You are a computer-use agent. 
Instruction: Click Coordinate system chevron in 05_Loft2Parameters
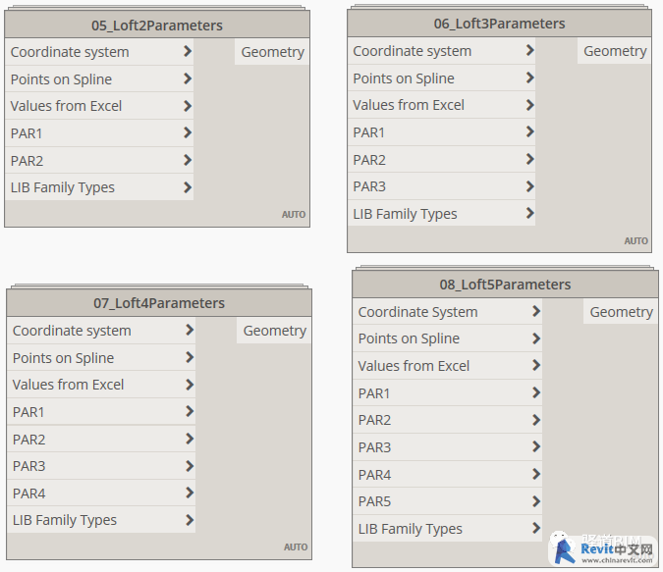[x=187, y=52]
